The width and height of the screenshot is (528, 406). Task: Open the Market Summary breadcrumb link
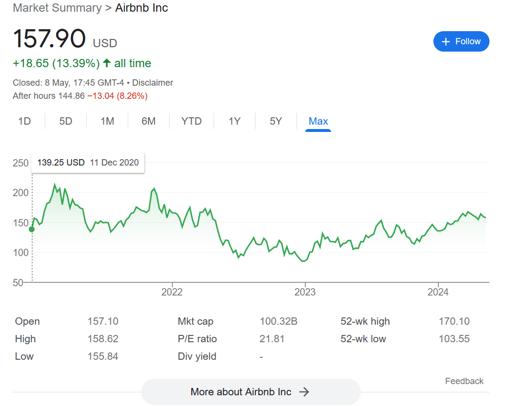[x=57, y=8]
